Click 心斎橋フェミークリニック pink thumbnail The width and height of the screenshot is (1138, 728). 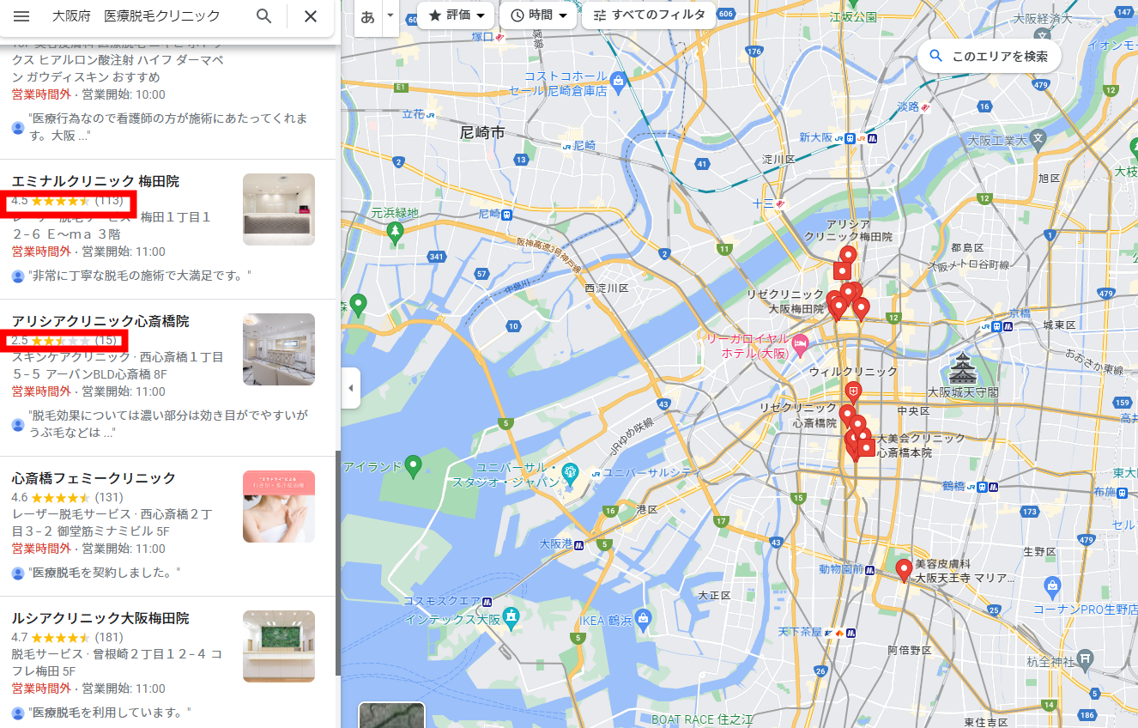click(x=279, y=507)
